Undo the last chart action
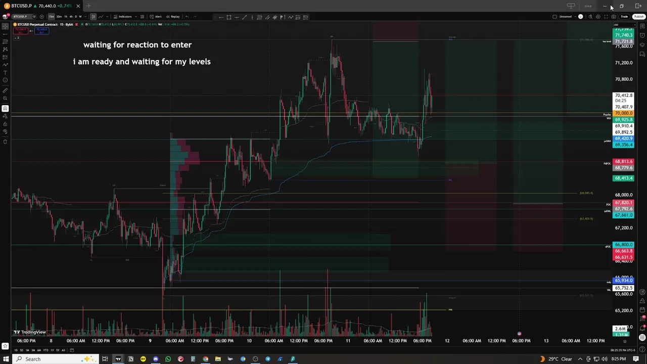The image size is (647, 364). click(187, 17)
